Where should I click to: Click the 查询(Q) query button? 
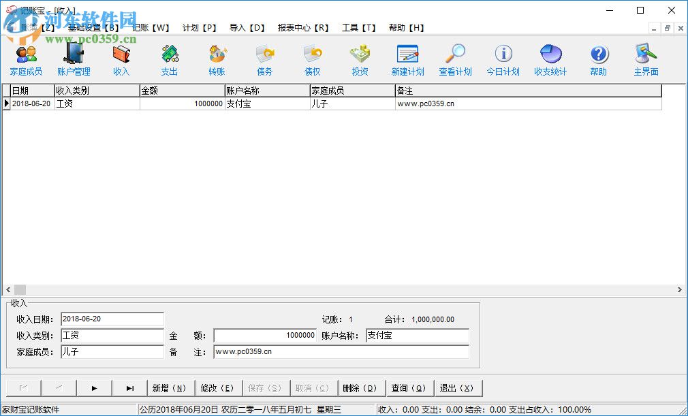click(409, 387)
